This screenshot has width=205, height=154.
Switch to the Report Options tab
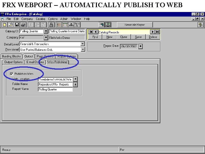click(67, 56)
